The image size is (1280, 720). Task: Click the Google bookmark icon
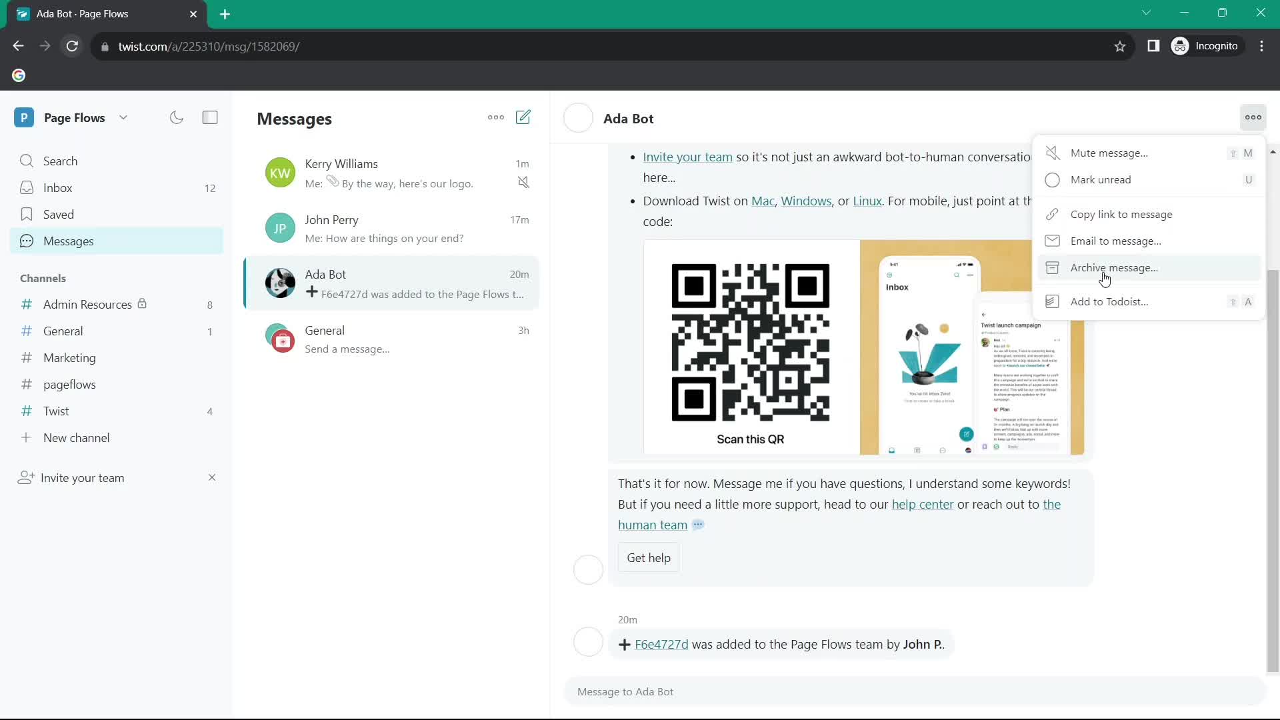pos(19,75)
